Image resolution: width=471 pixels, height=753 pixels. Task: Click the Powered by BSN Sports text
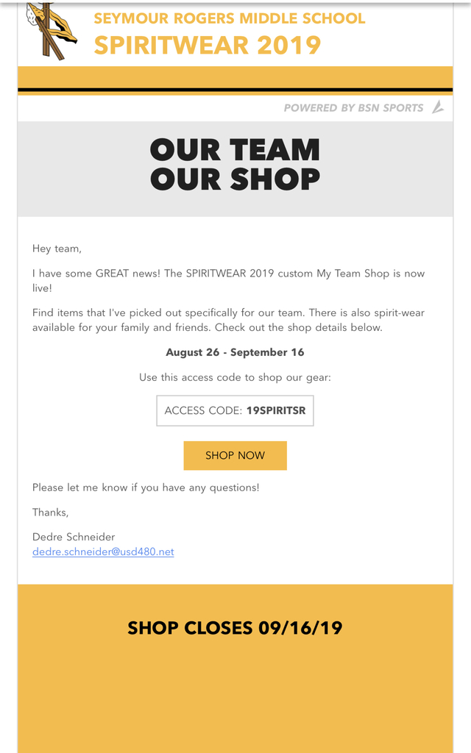point(353,108)
